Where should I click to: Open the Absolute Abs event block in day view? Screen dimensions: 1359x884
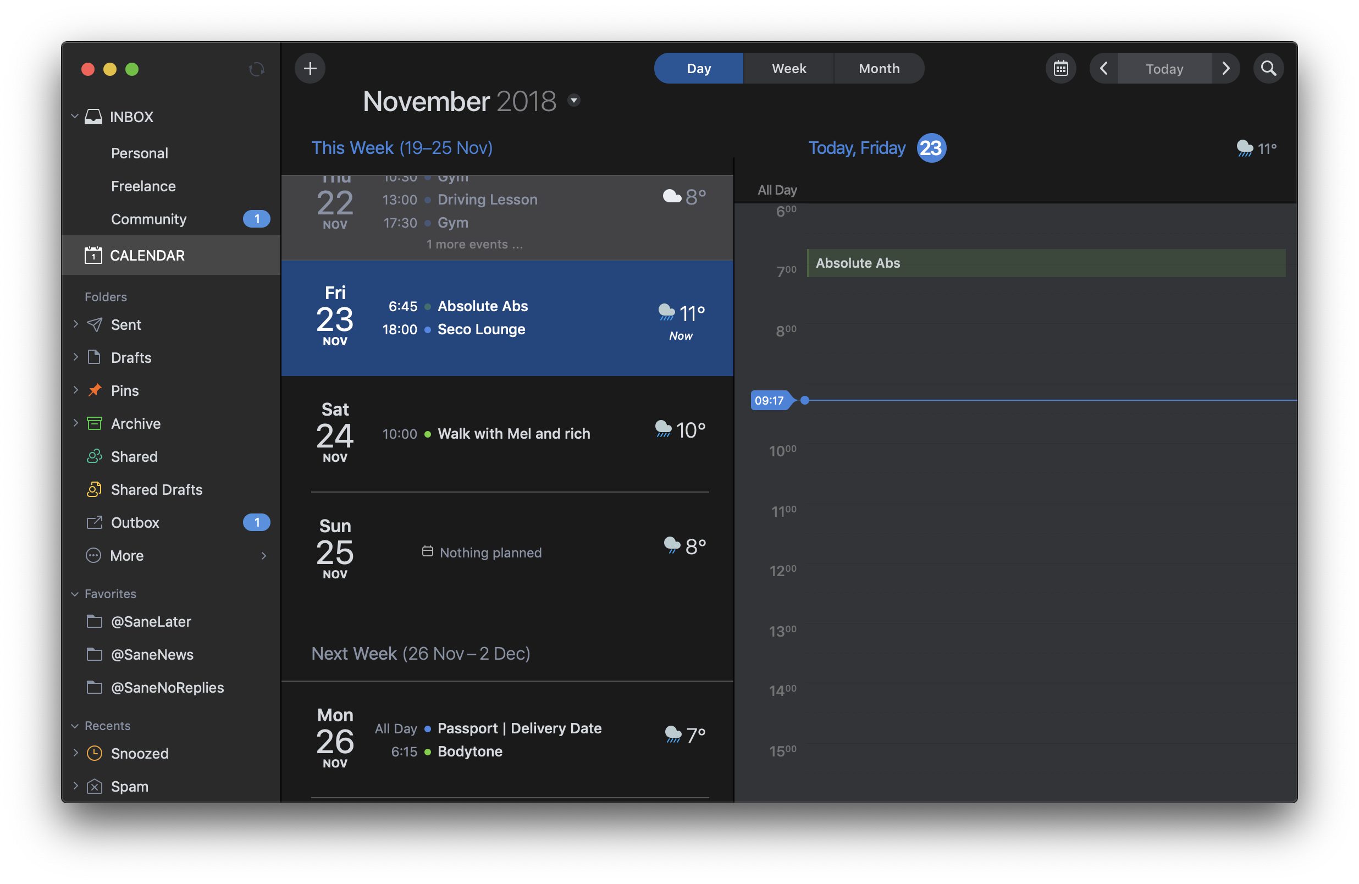tap(1046, 263)
